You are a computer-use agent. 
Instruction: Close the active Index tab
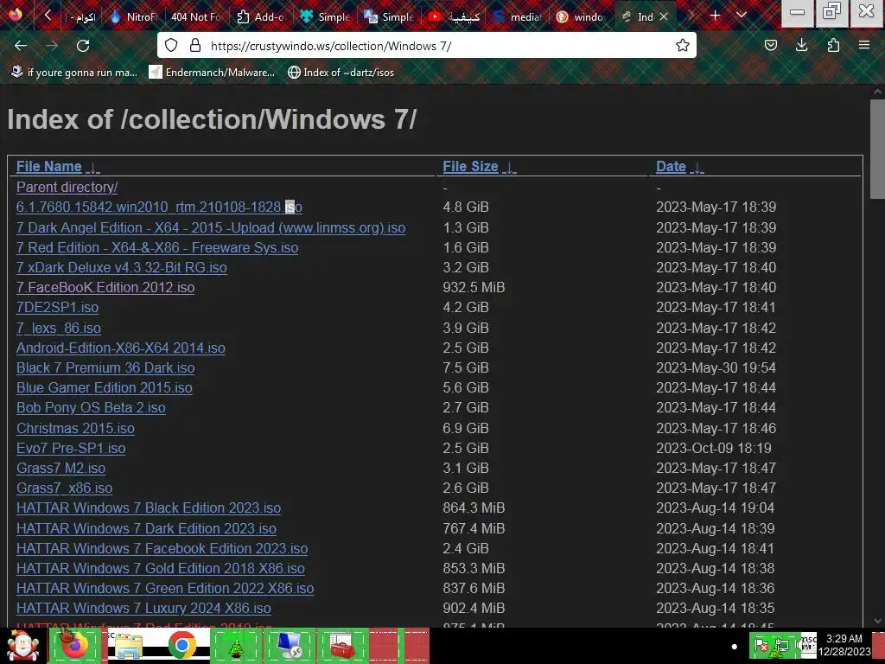(x=664, y=17)
